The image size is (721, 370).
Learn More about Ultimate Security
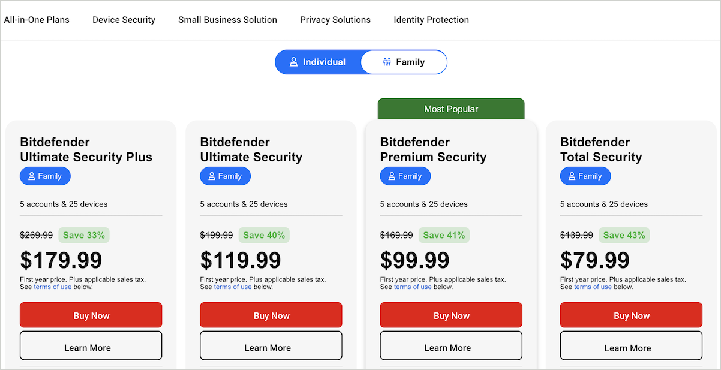271,348
